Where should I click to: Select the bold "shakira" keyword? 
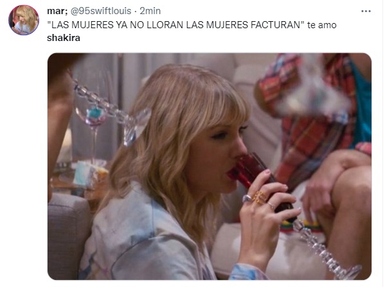[64, 38]
